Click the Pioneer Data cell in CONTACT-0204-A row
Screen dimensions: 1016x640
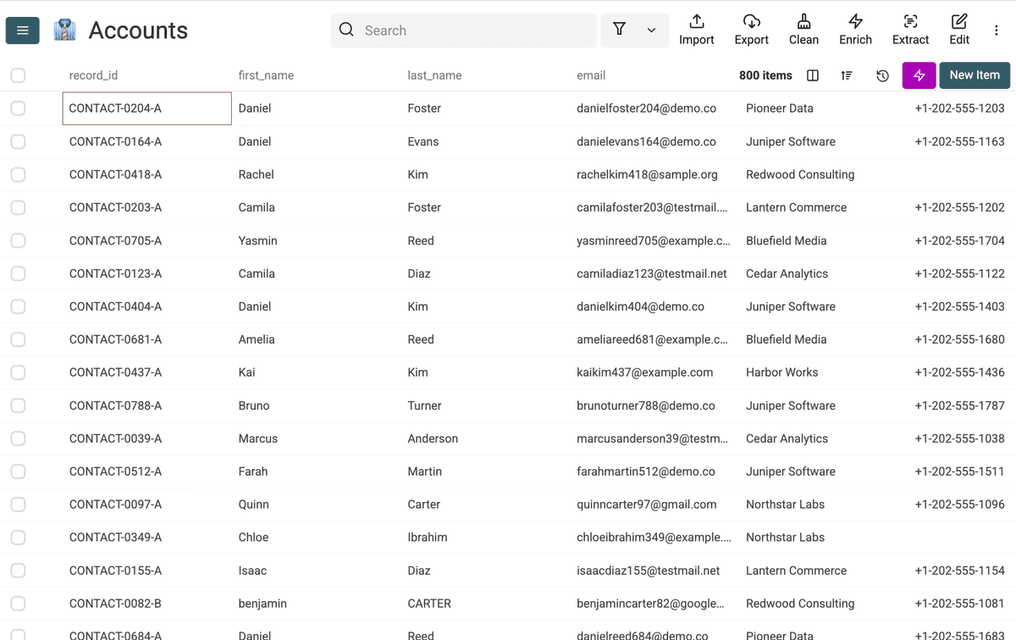tap(780, 108)
